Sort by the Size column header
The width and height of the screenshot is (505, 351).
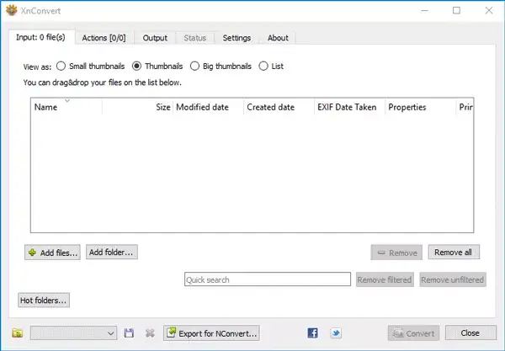[137, 107]
